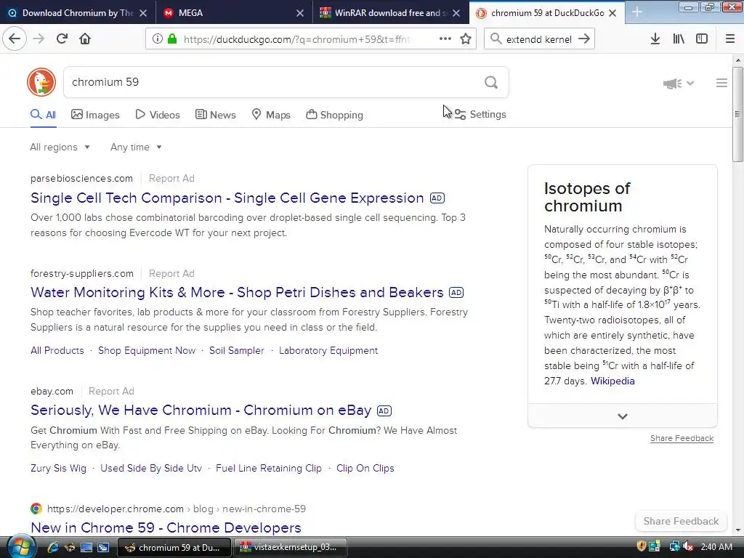Select the Images search tab

coord(95,115)
